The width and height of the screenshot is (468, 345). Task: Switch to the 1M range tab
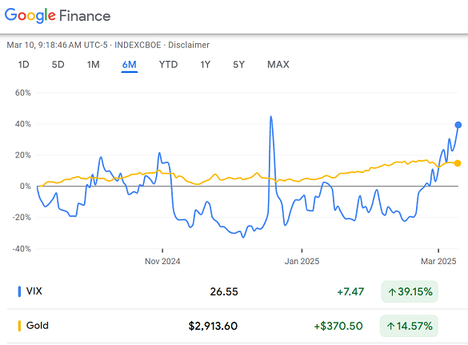tap(93, 65)
